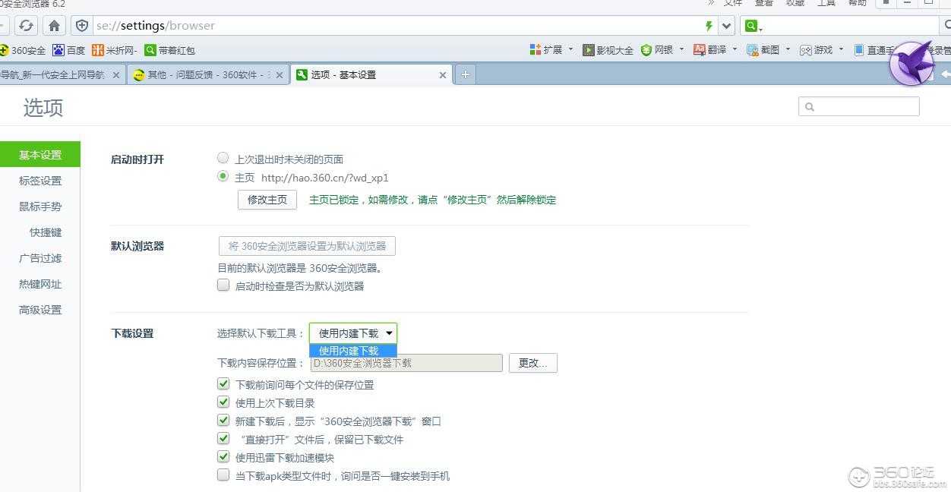
Task: Click the 修改主页 button
Action: pyautogui.click(x=267, y=200)
